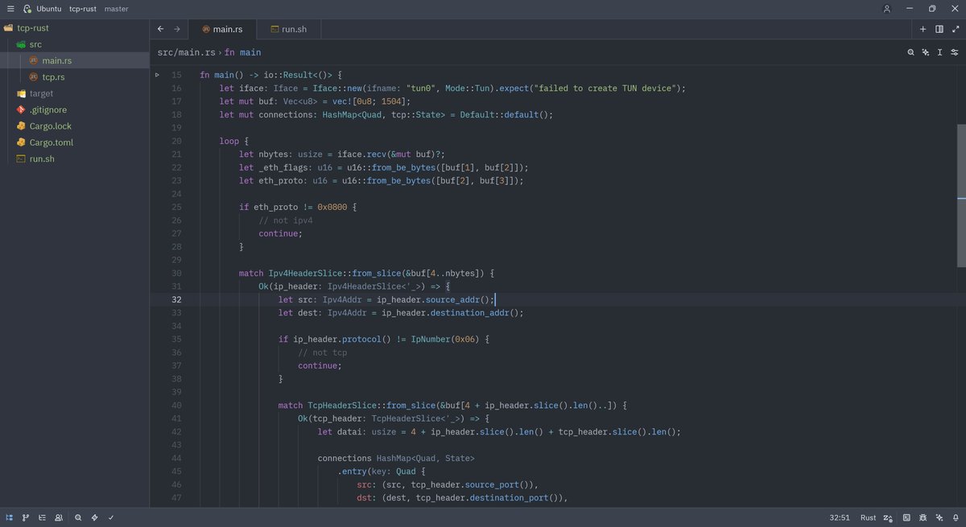The width and height of the screenshot is (966, 527).
Task: Click the fn main breadcrumb
Action: point(243,52)
